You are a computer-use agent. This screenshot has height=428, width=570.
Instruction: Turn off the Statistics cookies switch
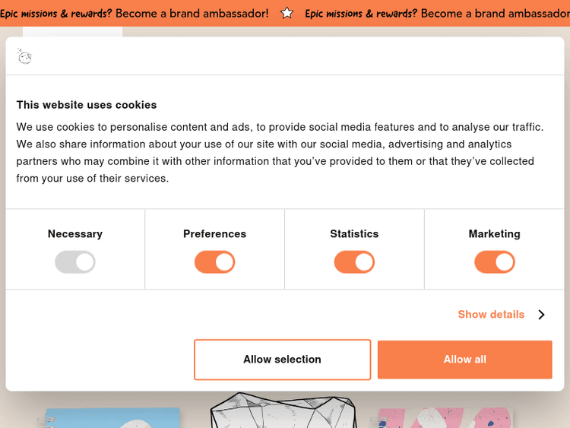354,262
